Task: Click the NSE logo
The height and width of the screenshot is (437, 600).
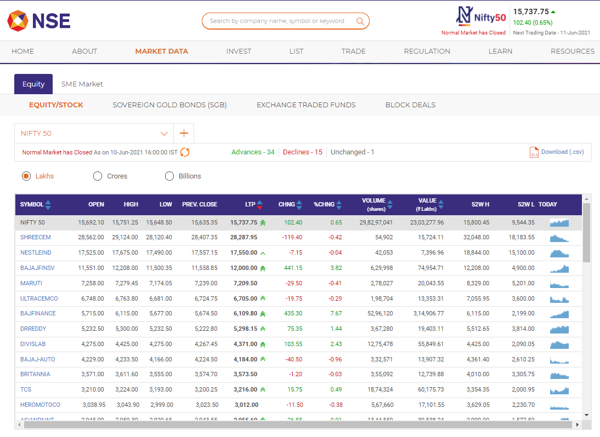Action: (x=38, y=21)
